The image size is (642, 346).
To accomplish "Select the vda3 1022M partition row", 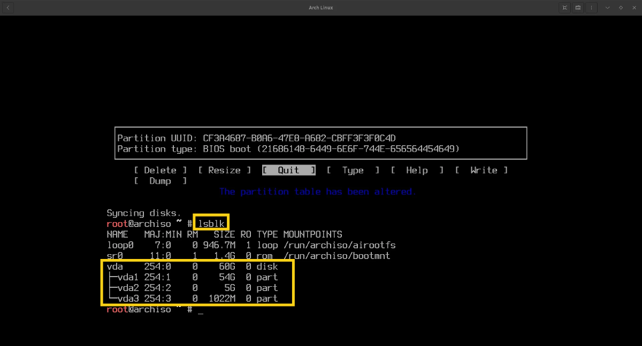I will 193,298.
